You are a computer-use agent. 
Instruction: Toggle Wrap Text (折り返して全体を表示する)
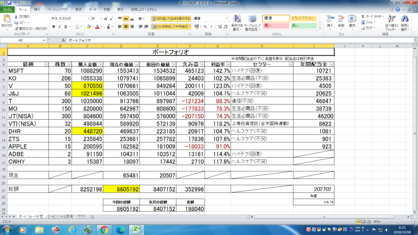tap(171, 19)
